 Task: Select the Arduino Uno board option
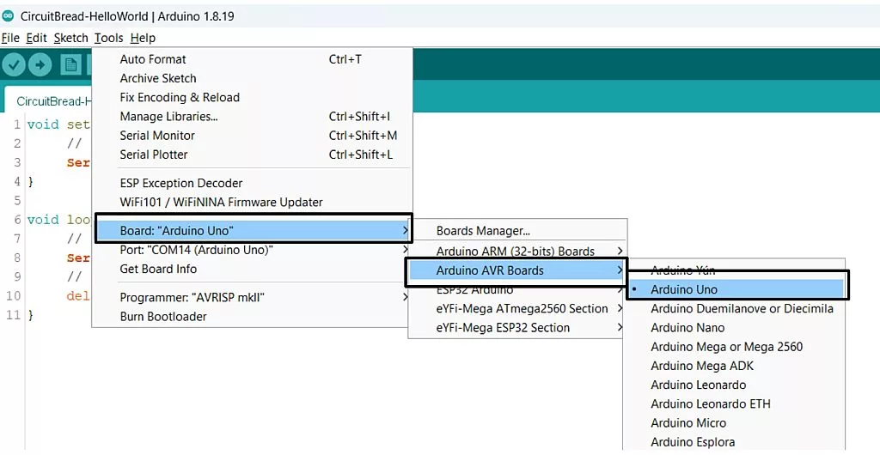pos(735,289)
